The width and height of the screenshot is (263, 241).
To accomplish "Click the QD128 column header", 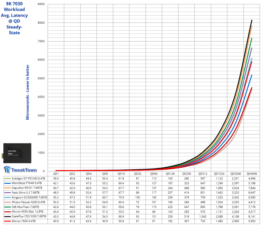I will point(170,174).
